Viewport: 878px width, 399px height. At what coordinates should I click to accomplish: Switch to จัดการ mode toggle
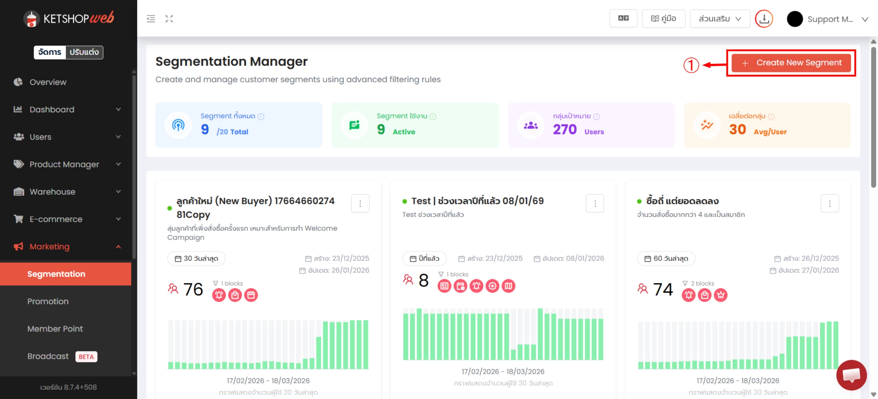pyautogui.click(x=50, y=52)
